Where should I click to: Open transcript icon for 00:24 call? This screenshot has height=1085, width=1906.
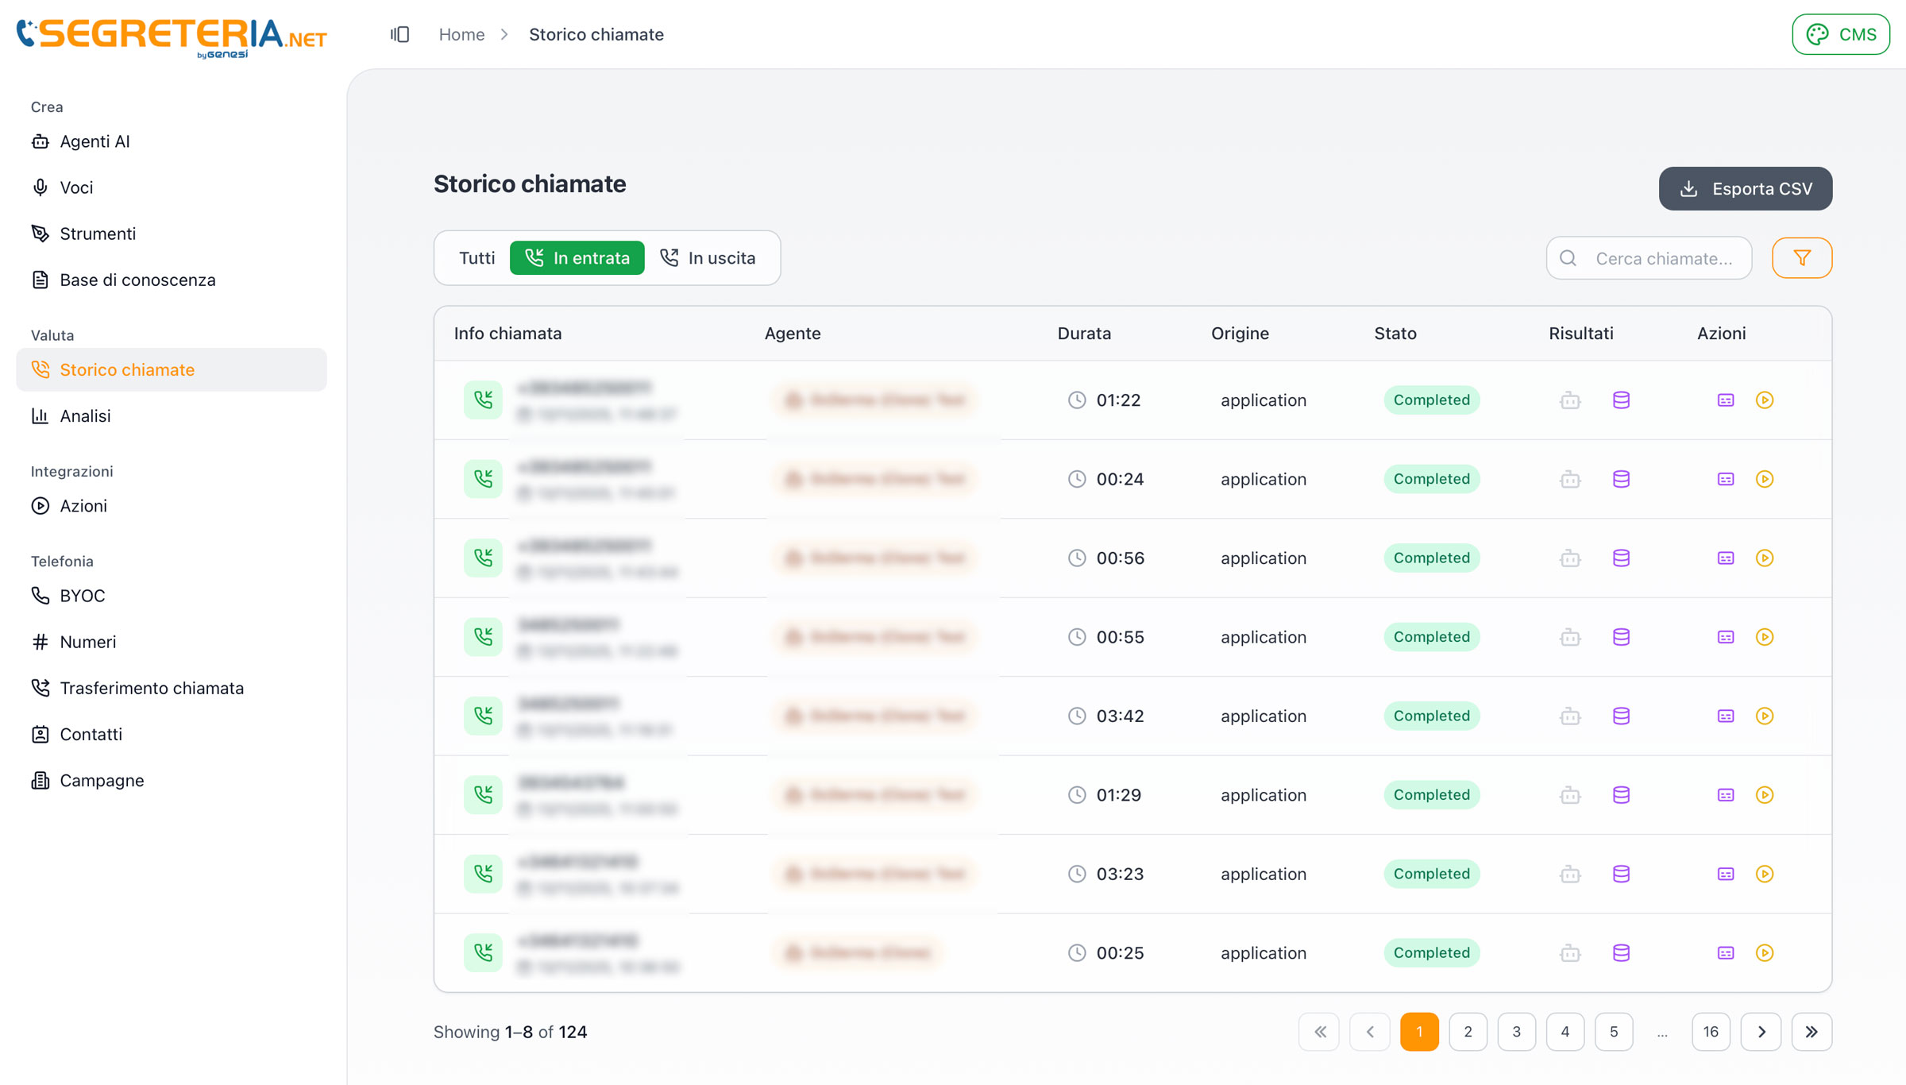(x=1726, y=479)
